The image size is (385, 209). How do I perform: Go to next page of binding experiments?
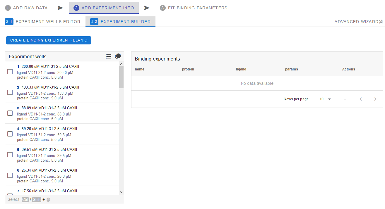click(375, 99)
